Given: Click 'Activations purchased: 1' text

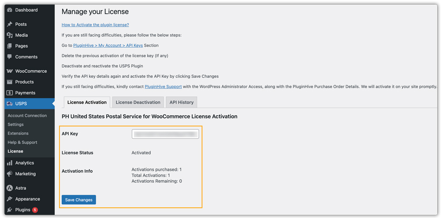Looking at the screenshot, I should pos(157,169).
